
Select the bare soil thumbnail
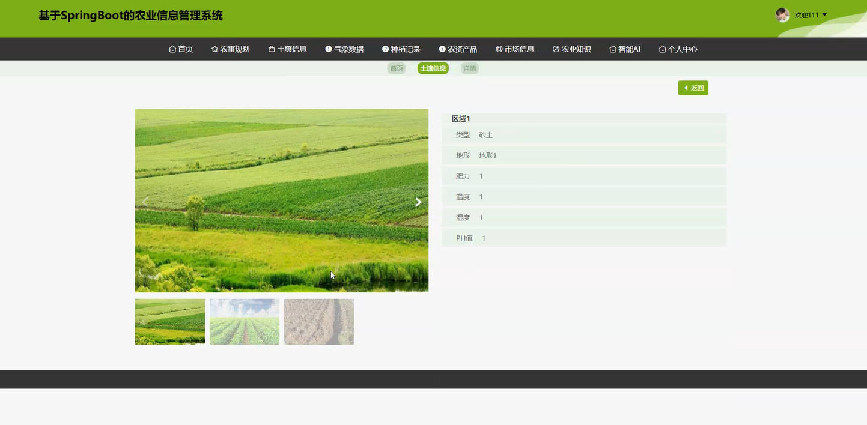(x=319, y=322)
